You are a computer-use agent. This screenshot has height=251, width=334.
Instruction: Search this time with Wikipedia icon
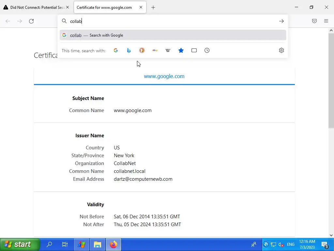(x=168, y=50)
